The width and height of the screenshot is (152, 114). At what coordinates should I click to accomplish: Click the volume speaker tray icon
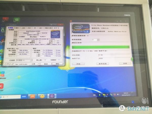tap(118, 94)
